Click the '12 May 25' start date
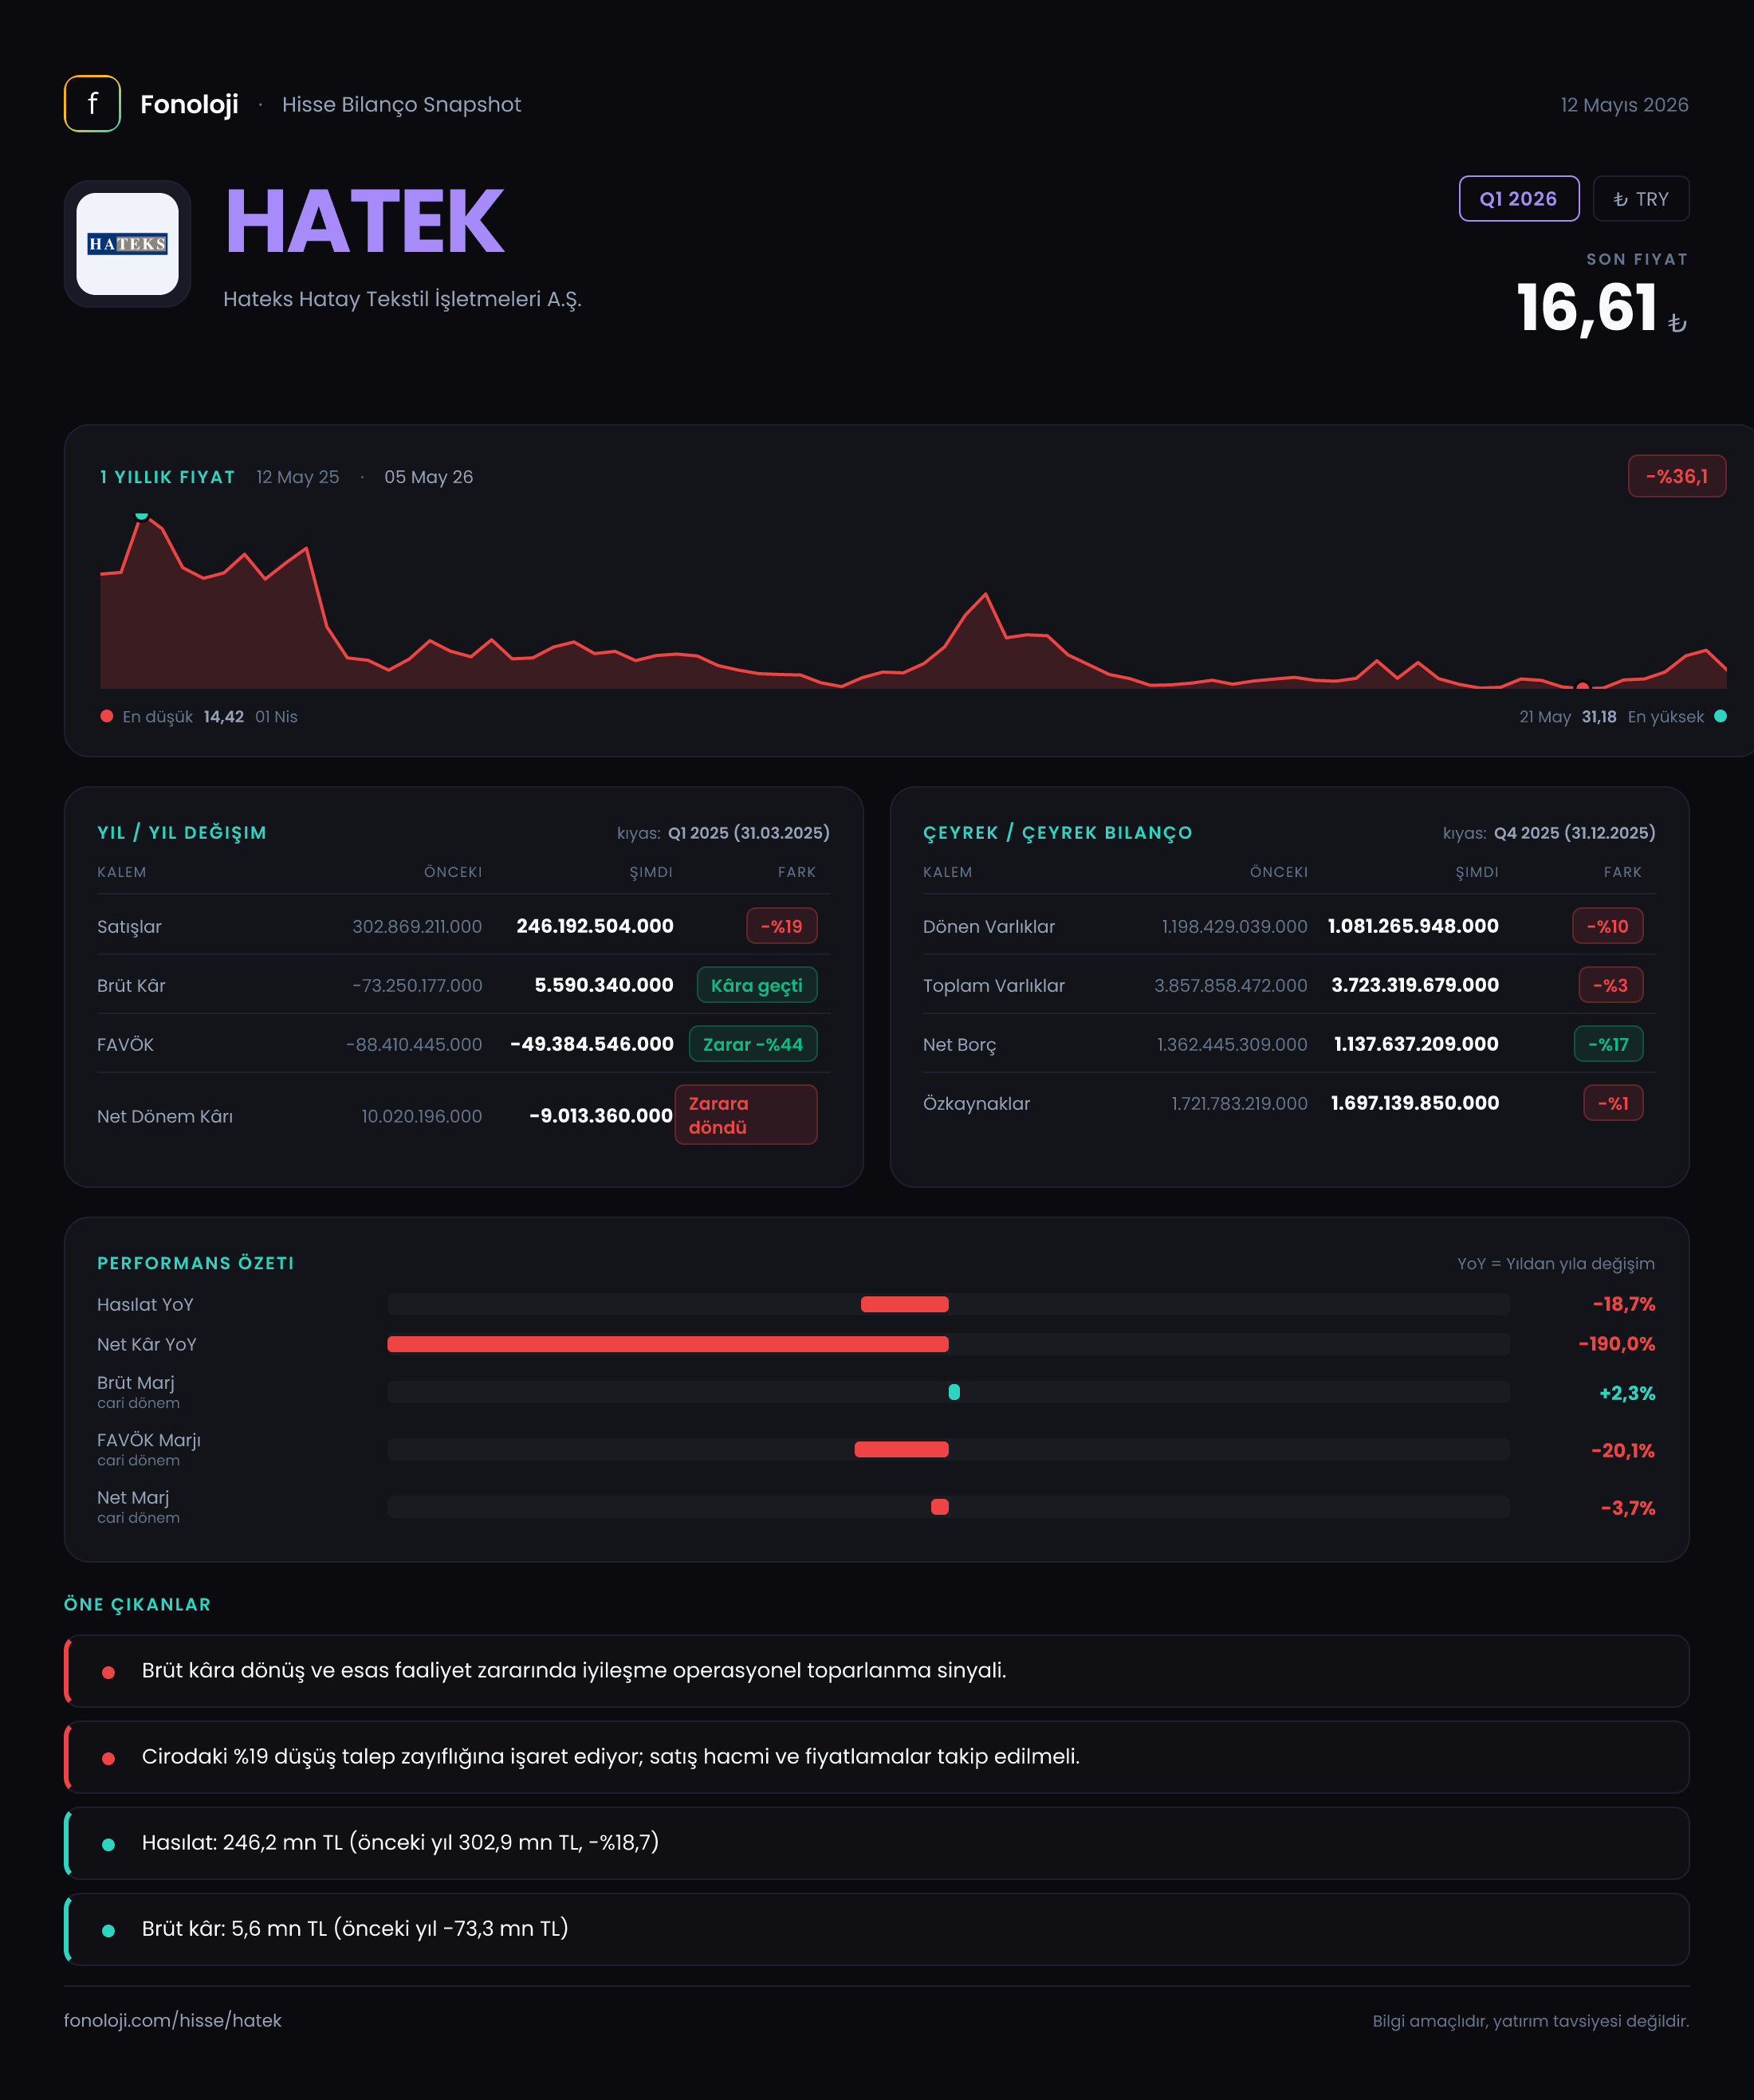The width and height of the screenshot is (1754, 2100). pyautogui.click(x=297, y=477)
